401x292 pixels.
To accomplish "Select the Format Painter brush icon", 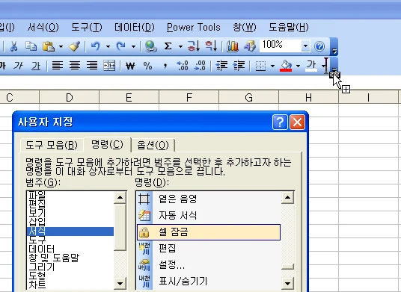I will [74, 46].
